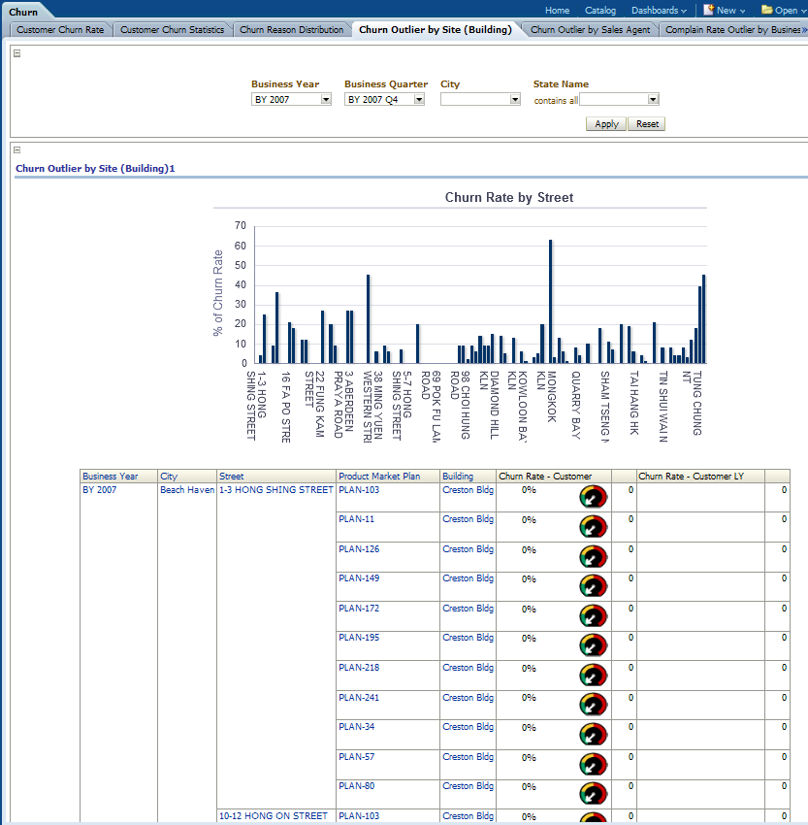The image size is (808, 825).
Task: Click gauge icon in PLAN-103 first row
Action: coord(593,497)
